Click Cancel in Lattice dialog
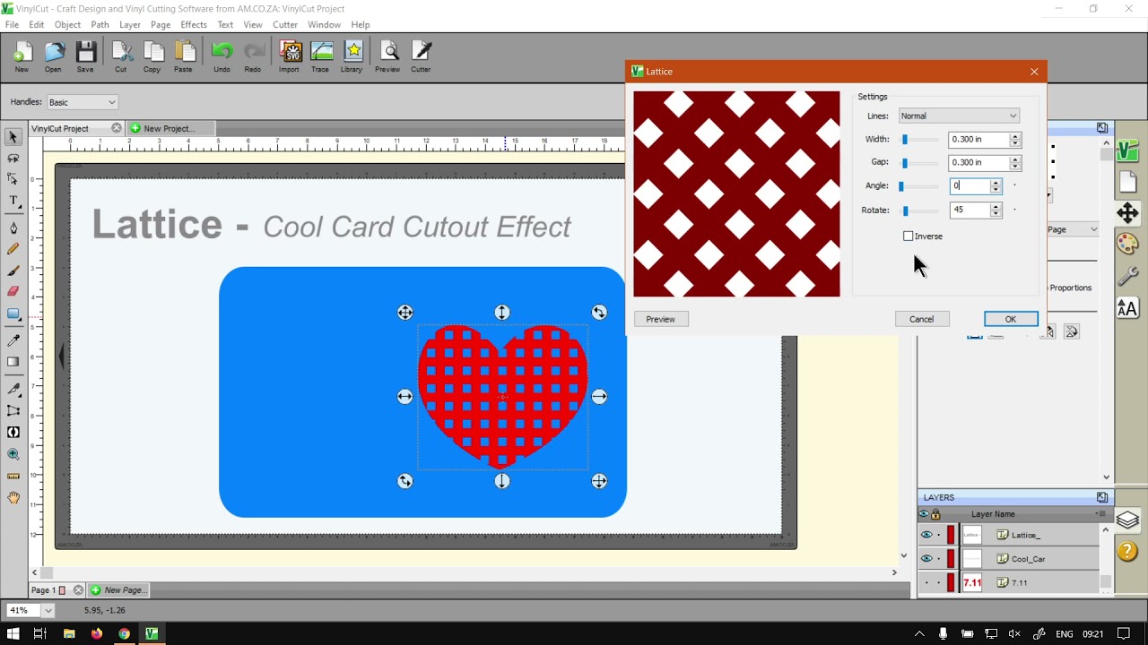 click(x=922, y=319)
